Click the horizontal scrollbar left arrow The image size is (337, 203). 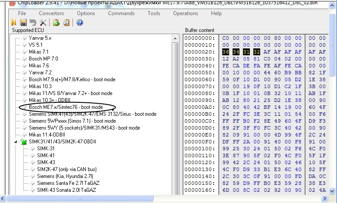[x=3, y=198]
